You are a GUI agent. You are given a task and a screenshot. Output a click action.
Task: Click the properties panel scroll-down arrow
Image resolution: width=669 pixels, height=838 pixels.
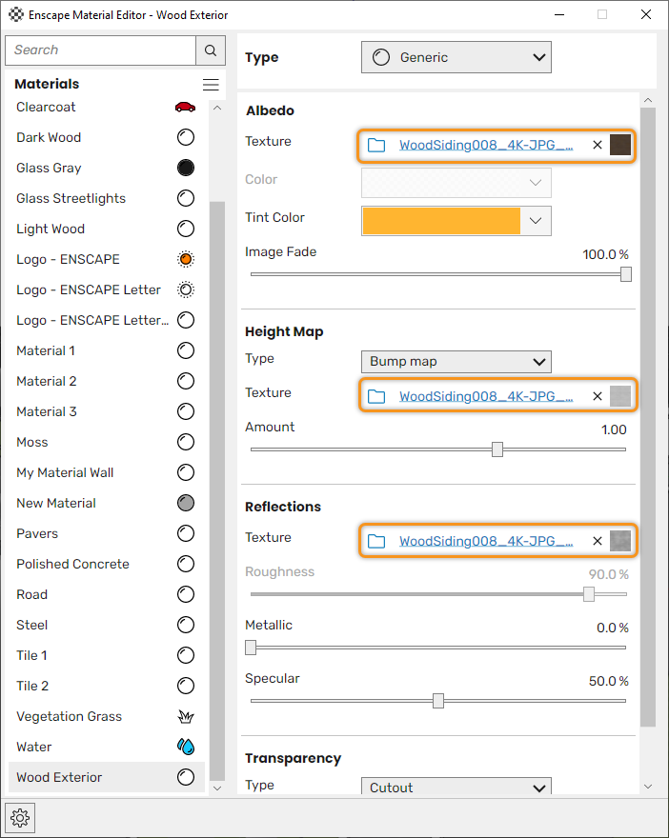point(648,787)
